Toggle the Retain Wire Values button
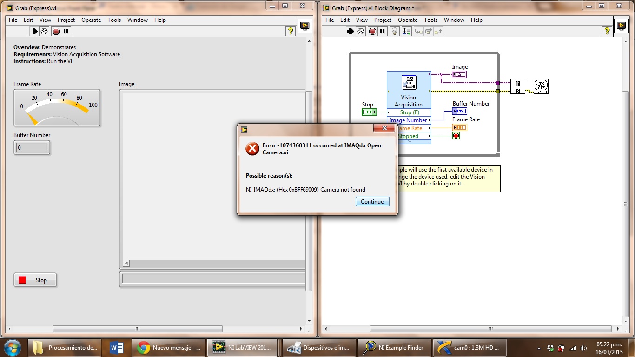 pyautogui.click(x=407, y=32)
